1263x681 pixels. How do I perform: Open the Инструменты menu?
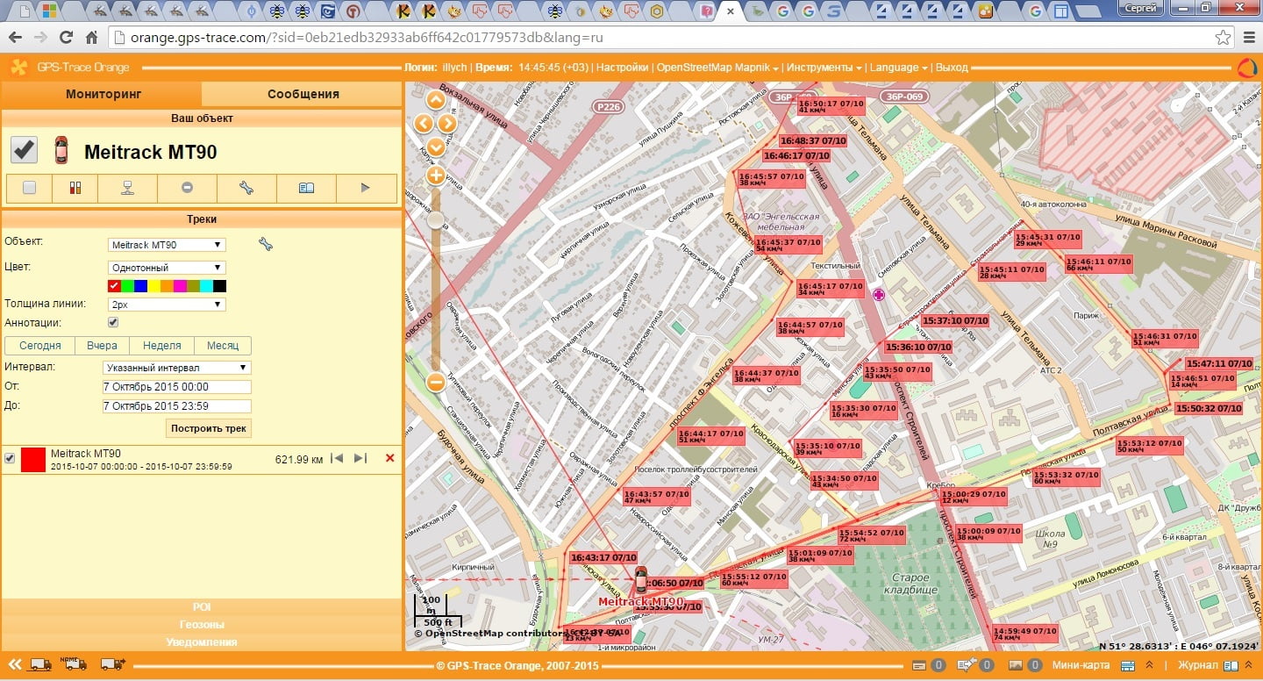pyautogui.click(x=823, y=68)
